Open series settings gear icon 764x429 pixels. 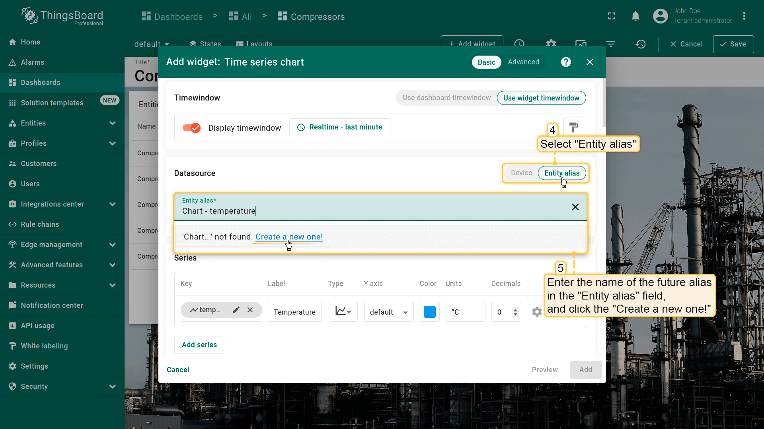click(537, 312)
